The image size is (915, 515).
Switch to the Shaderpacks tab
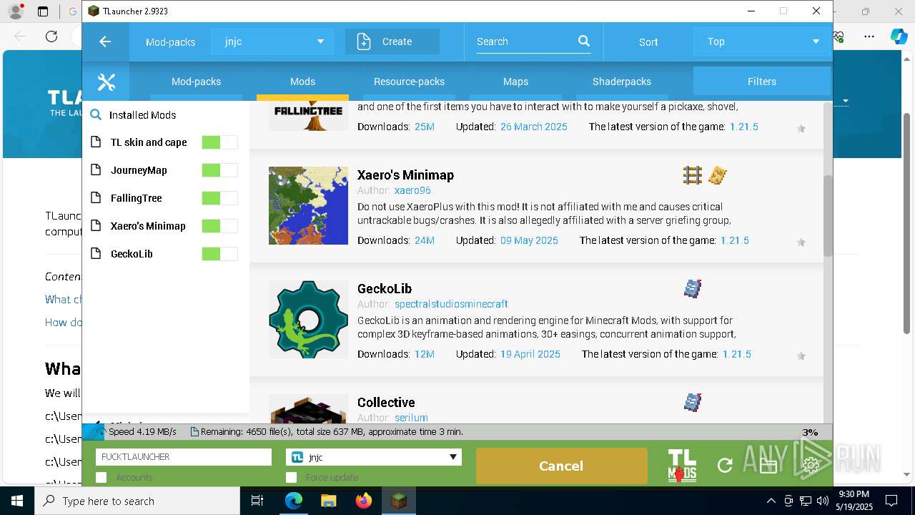tap(622, 82)
